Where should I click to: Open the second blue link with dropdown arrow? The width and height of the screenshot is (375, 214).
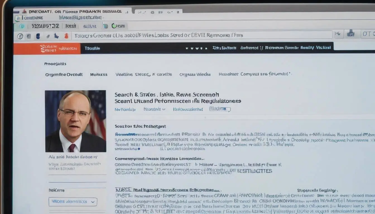coord(154,109)
